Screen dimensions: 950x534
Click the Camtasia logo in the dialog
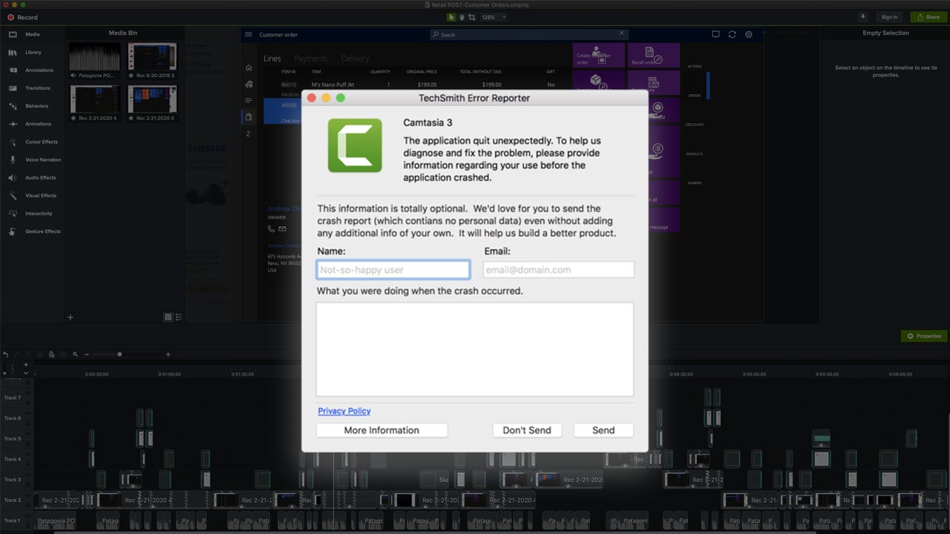point(355,145)
